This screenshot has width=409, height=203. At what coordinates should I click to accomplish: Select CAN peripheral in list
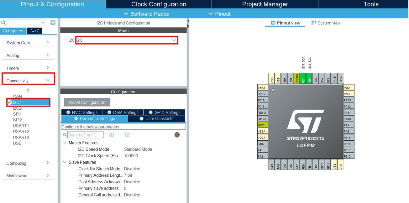[17, 96]
